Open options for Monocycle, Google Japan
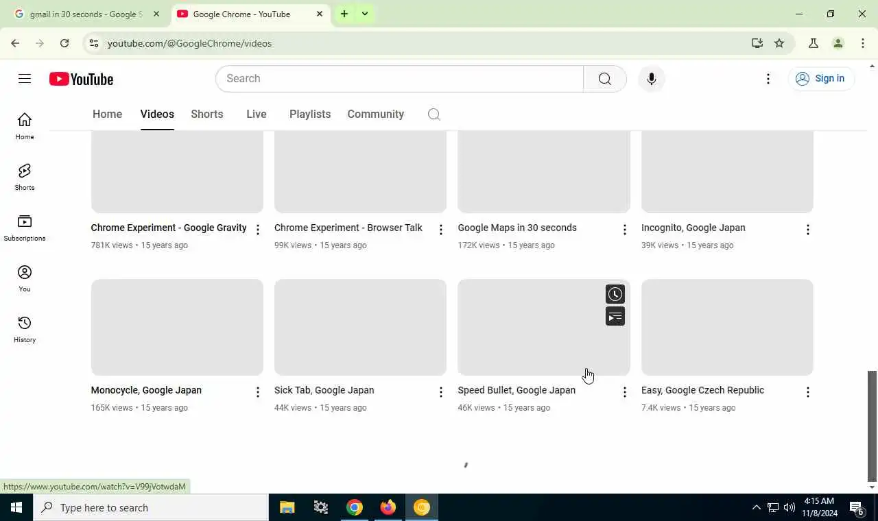Viewport: 878px width, 521px height. point(257,392)
